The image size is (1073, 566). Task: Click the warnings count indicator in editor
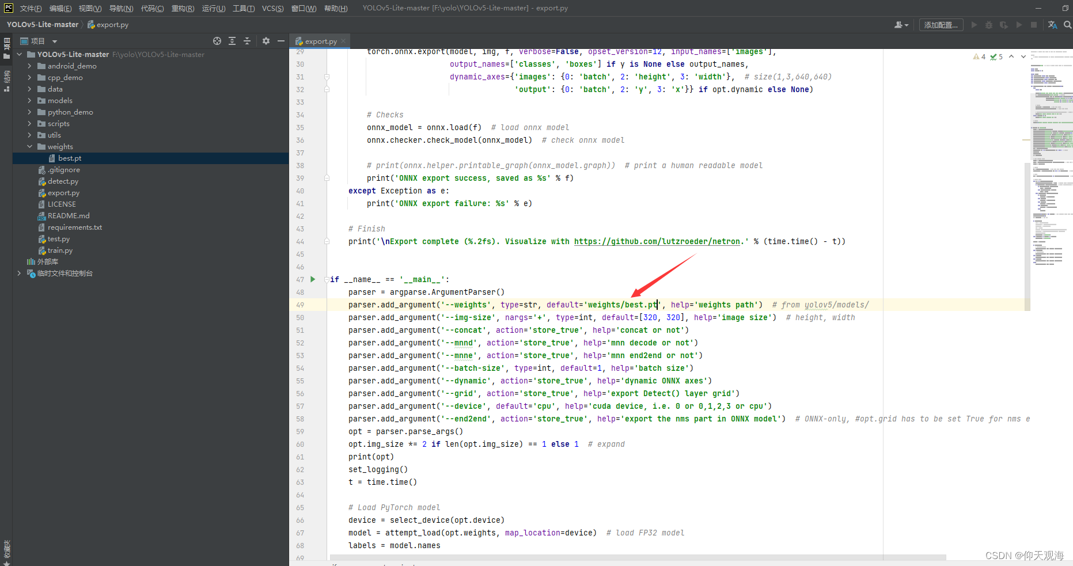point(979,56)
